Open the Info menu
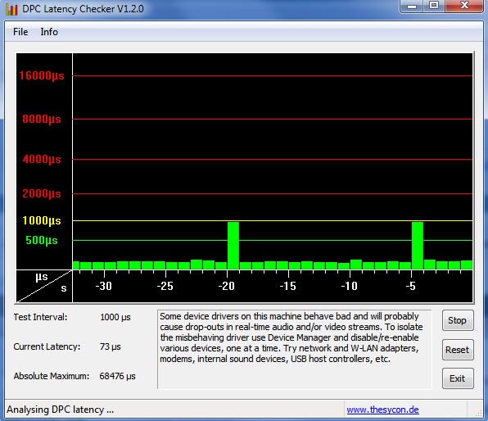488x421 pixels. tap(49, 32)
